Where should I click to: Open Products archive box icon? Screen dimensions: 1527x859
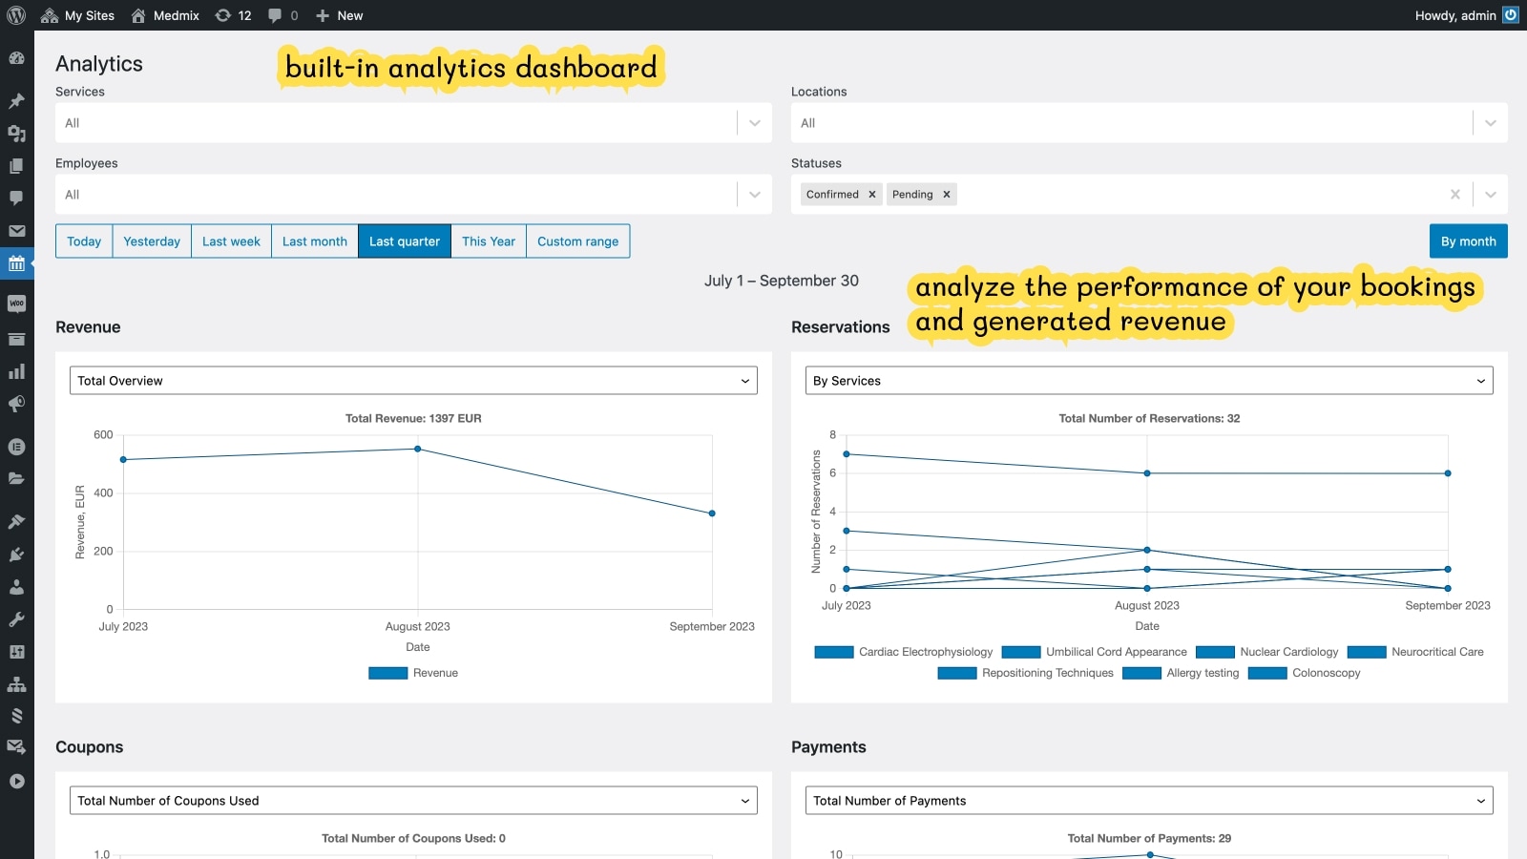point(16,339)
